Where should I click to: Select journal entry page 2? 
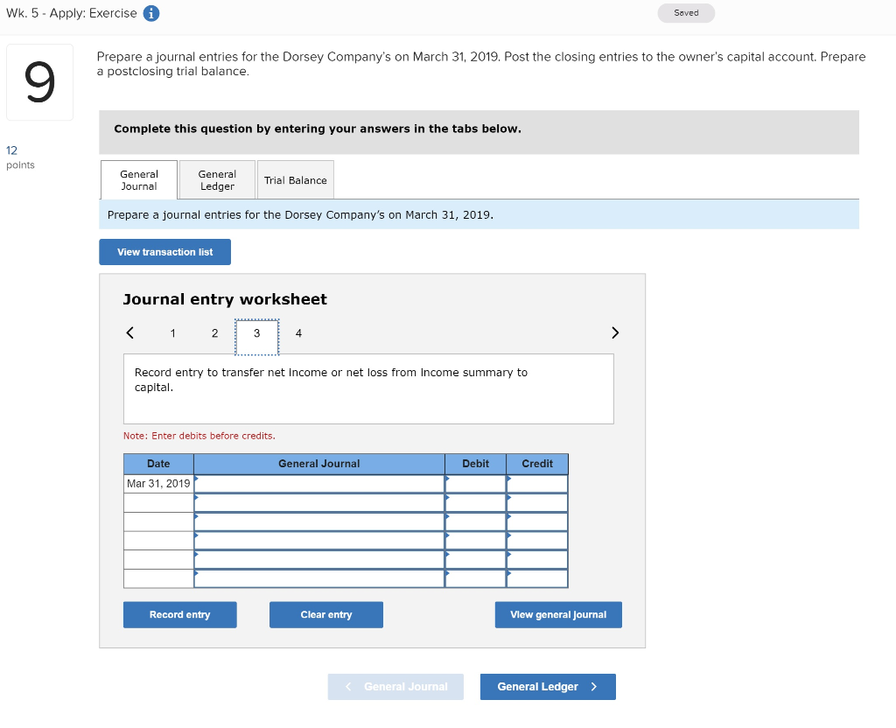click(214, 333)
